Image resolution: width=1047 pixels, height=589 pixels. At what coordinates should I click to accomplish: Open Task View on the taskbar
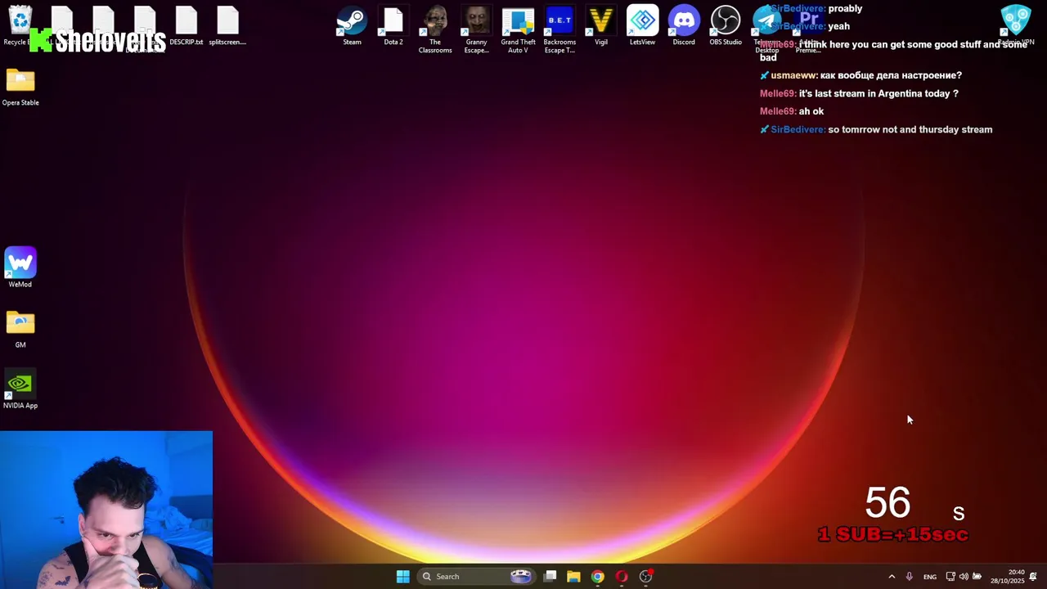[550, 576]
